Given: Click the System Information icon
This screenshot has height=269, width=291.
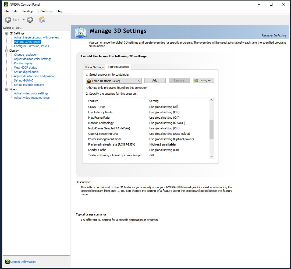Looking at the screenshot, I should [x=8, y=261].
